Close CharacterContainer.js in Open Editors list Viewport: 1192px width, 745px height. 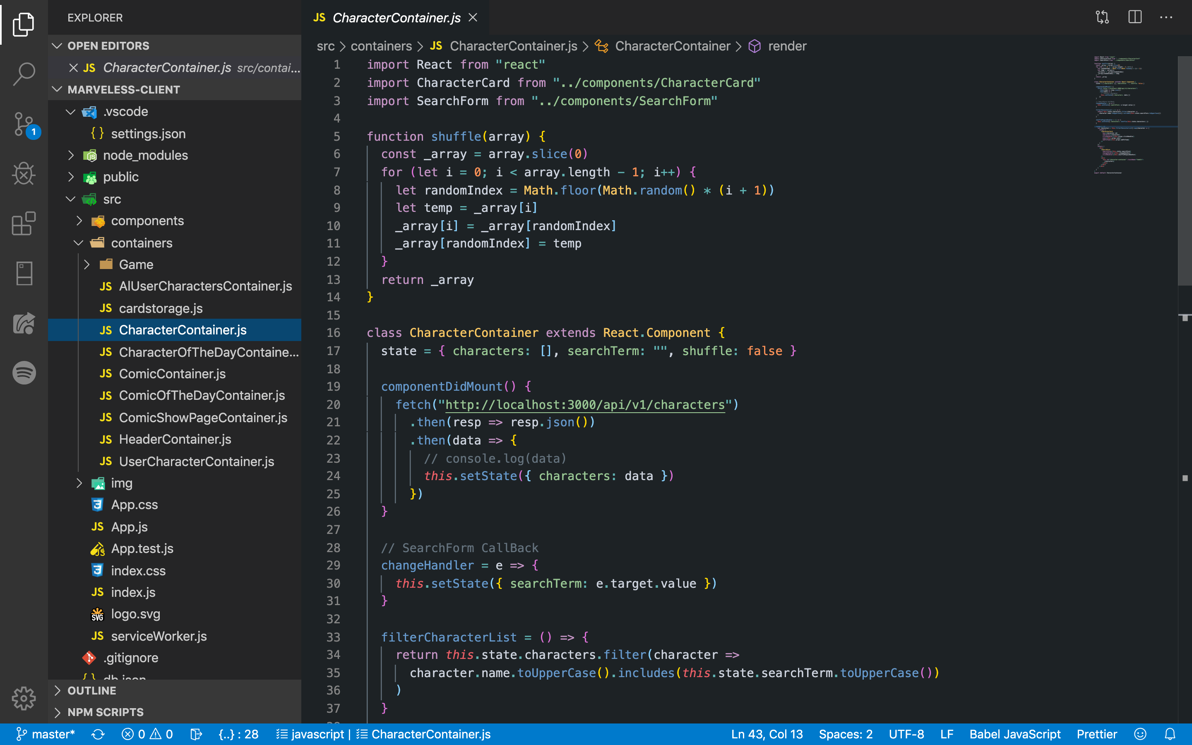pos(73,67)
